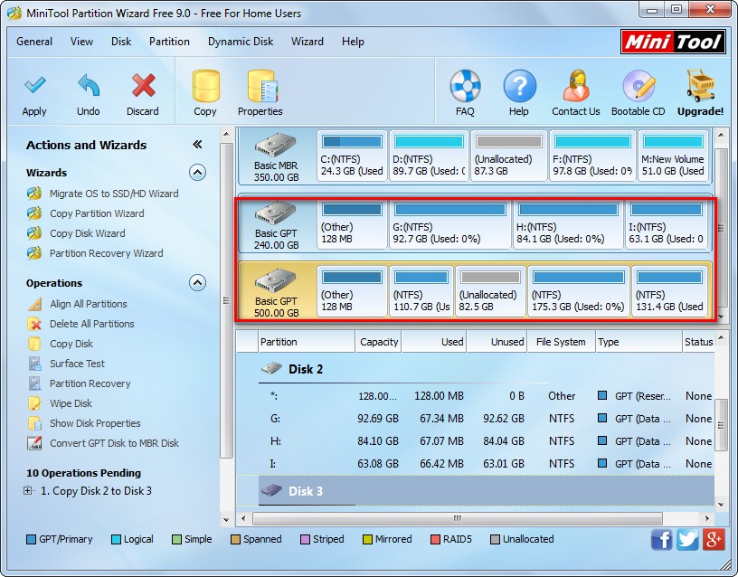Select the 87.3 GB Unallocated block
Screen dimensions: 738x577
pyautogui.click(x=508, y=156)
